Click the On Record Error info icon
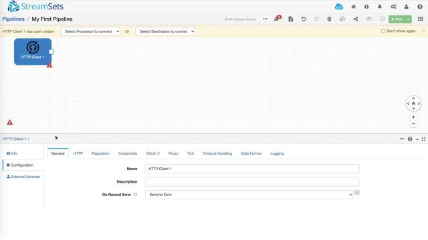Screen dimensions: 428x240 pyautogui.click(x=135, y=195)
